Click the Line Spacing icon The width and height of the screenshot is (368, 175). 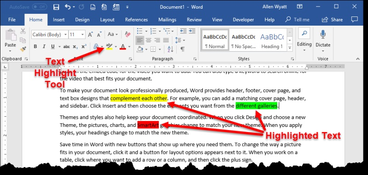click(178, 40)
